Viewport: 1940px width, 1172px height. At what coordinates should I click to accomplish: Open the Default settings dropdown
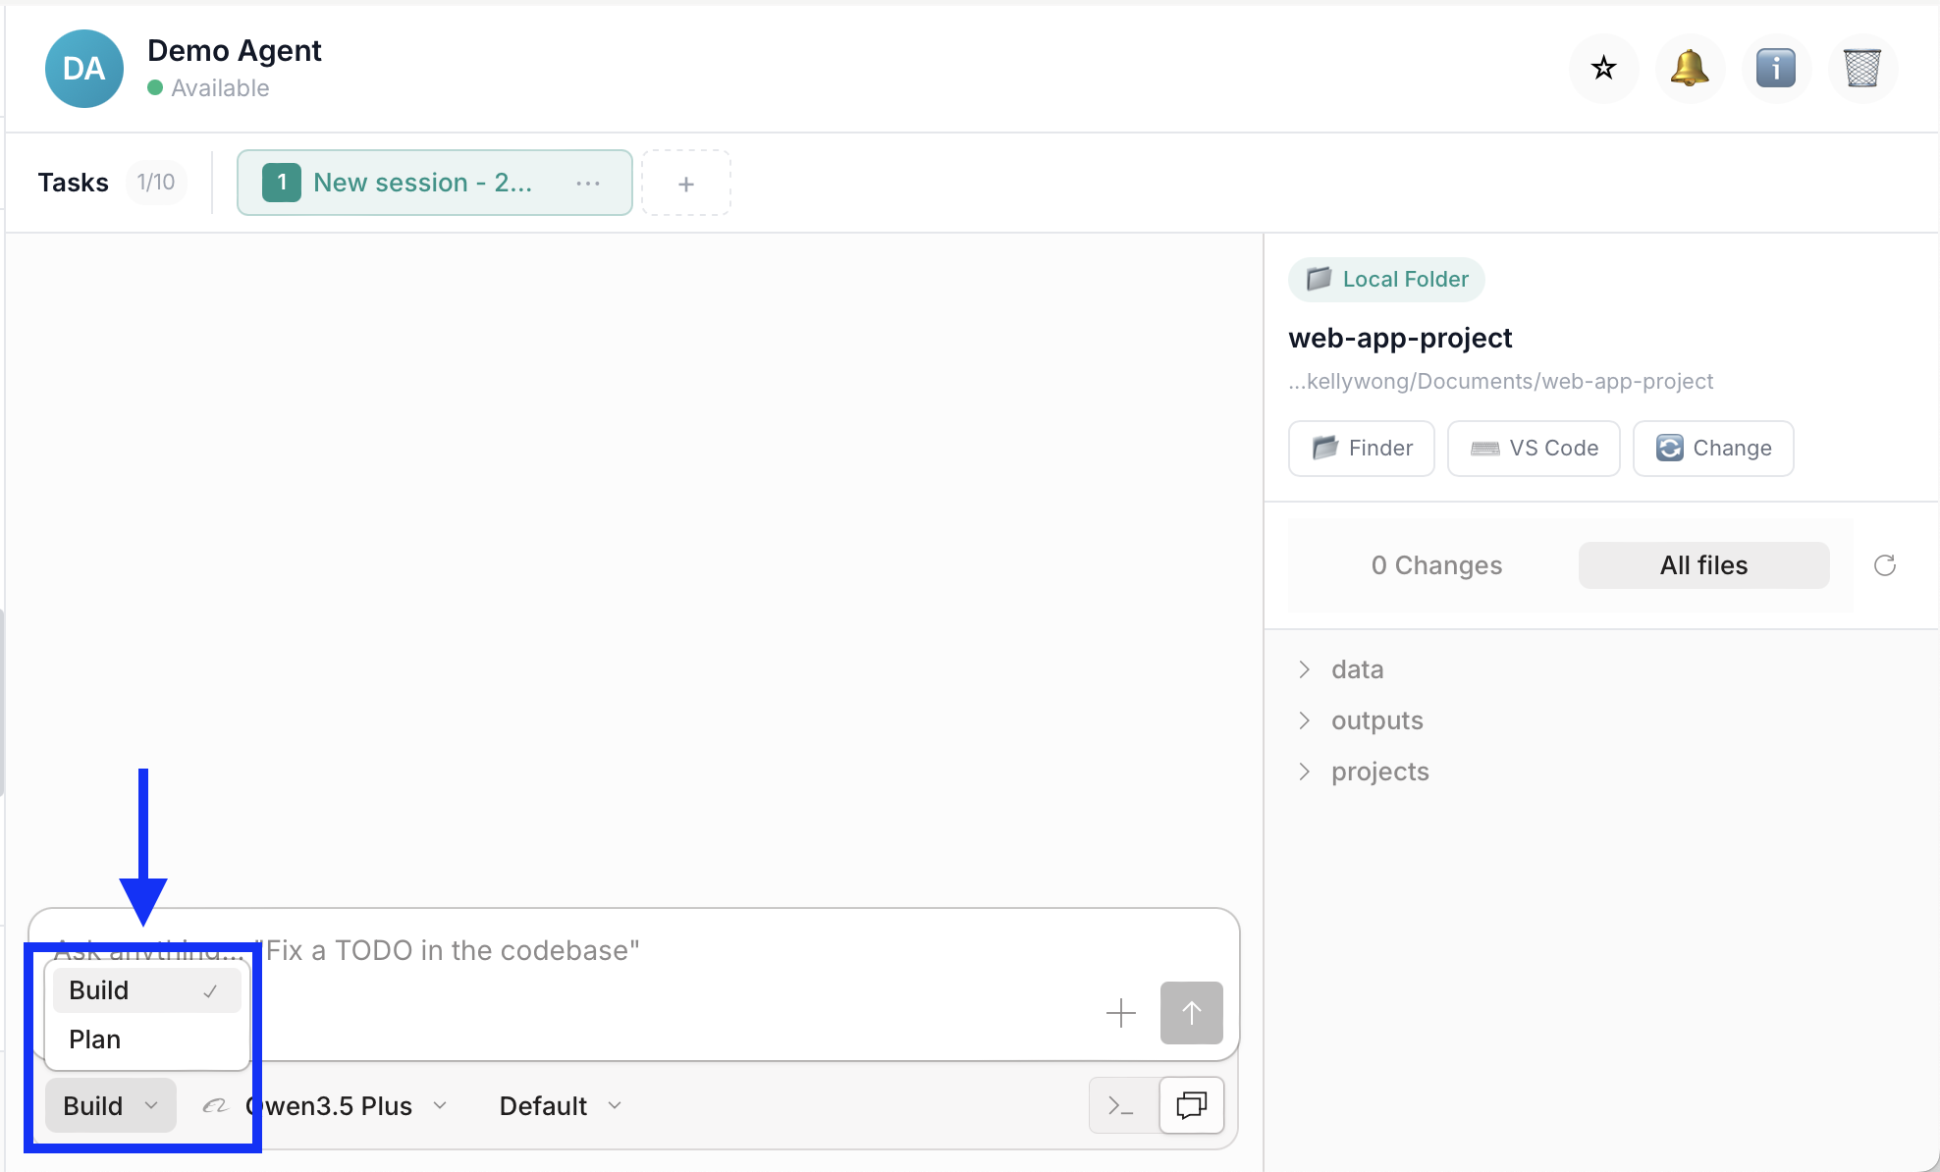click(558, 1105)
